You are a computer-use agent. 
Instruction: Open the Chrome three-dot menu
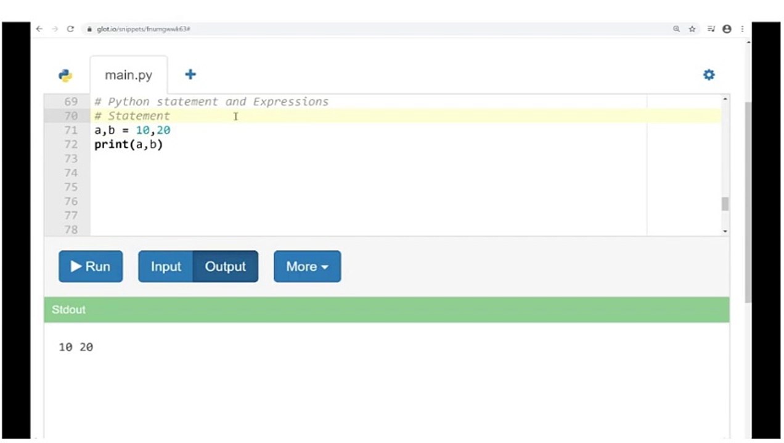point(742,29)
